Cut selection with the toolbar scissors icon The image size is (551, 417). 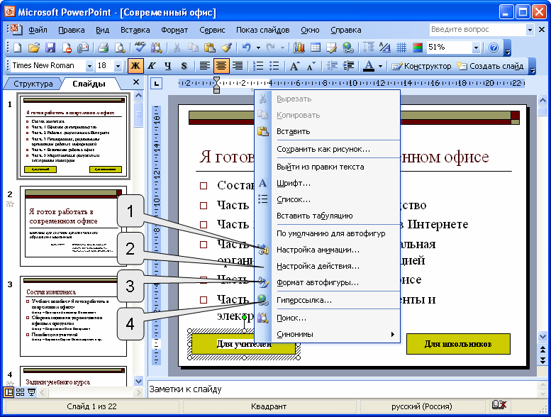click(177, 48)
